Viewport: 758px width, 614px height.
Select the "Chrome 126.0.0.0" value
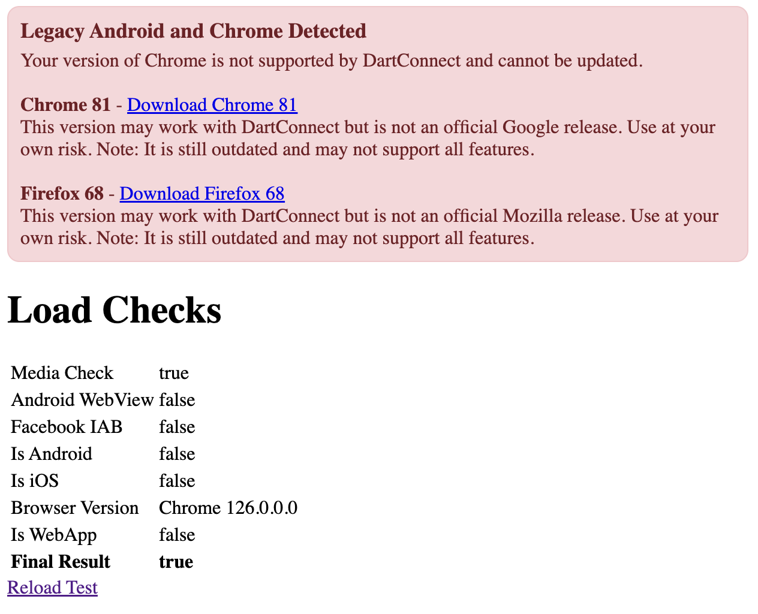point(228,508)
